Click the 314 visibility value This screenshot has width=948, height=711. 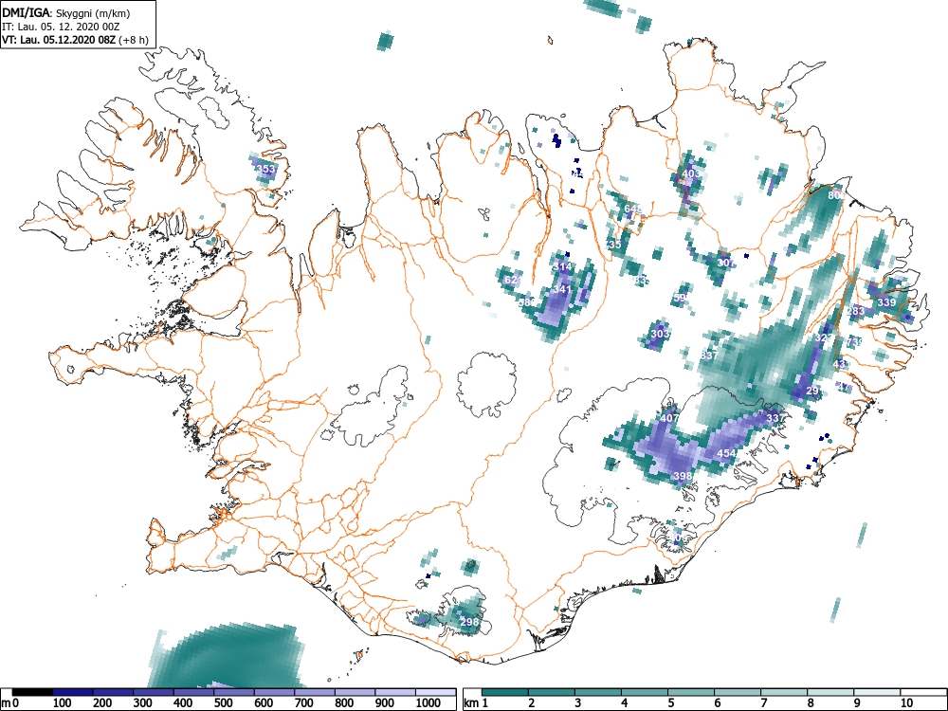(x=561, y=266)
